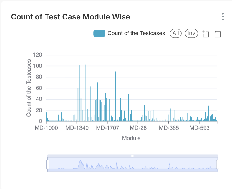
Task: Click the 'Module' x-axis title
Action: (x=131, y=138)
